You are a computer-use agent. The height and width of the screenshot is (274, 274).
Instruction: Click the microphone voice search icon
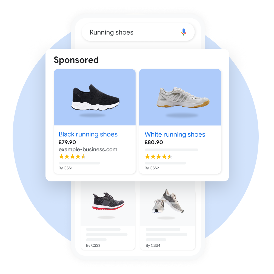pyautogui.click(x=184, y=32)
